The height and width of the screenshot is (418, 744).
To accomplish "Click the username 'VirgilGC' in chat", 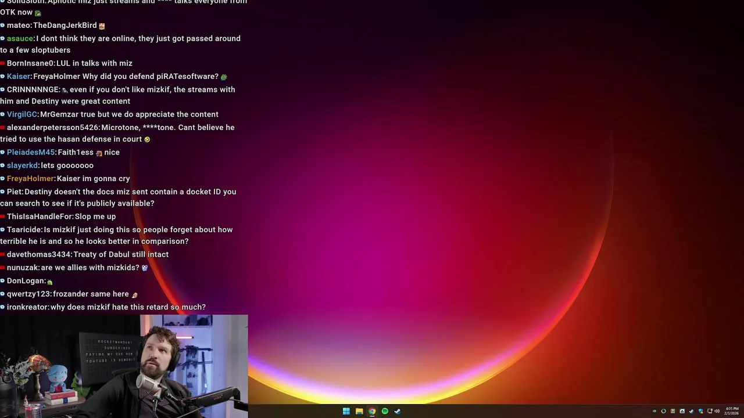I will 22,114.
